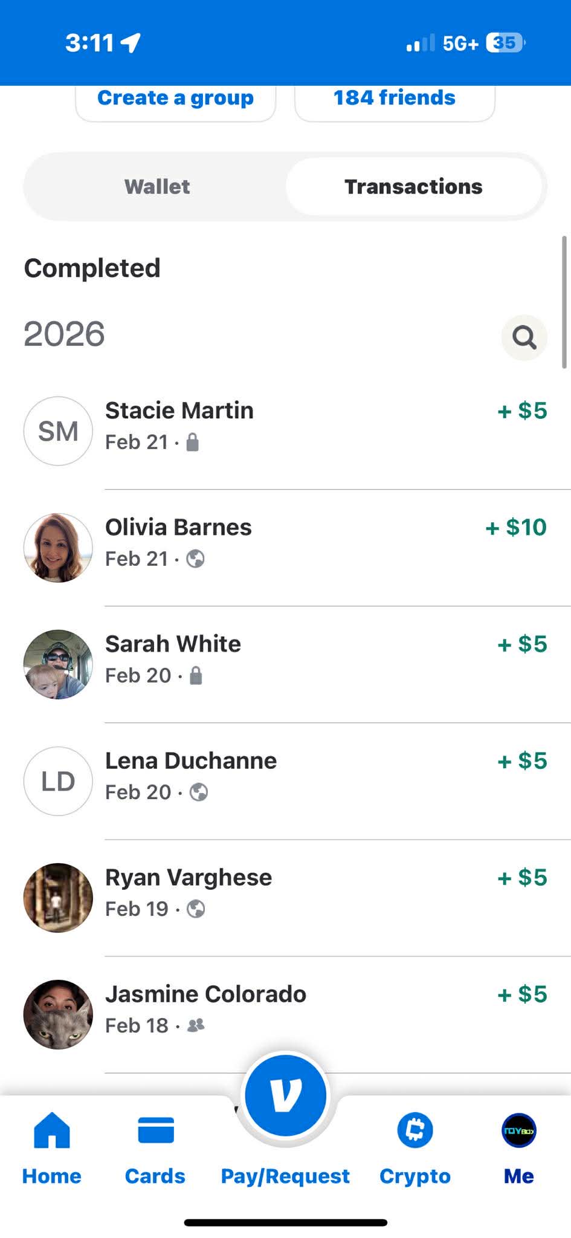This screenshot has height=1238, width=571.
Task: Open the Me profile tab
Action: (x=519, y=1130)
